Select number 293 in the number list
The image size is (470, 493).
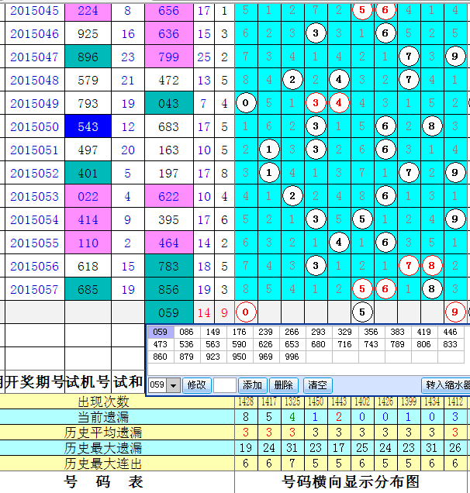pos(318,332)
